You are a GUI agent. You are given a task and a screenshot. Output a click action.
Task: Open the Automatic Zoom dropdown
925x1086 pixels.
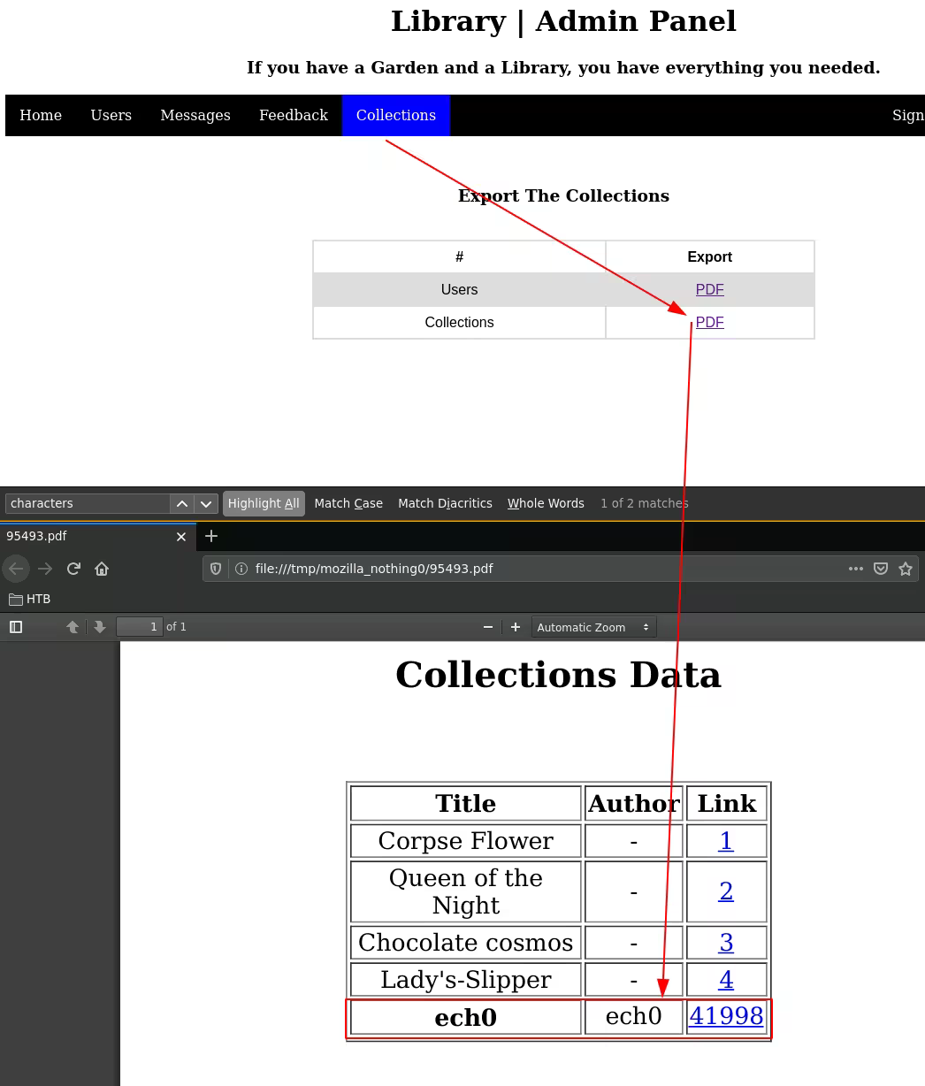point(593,627)
